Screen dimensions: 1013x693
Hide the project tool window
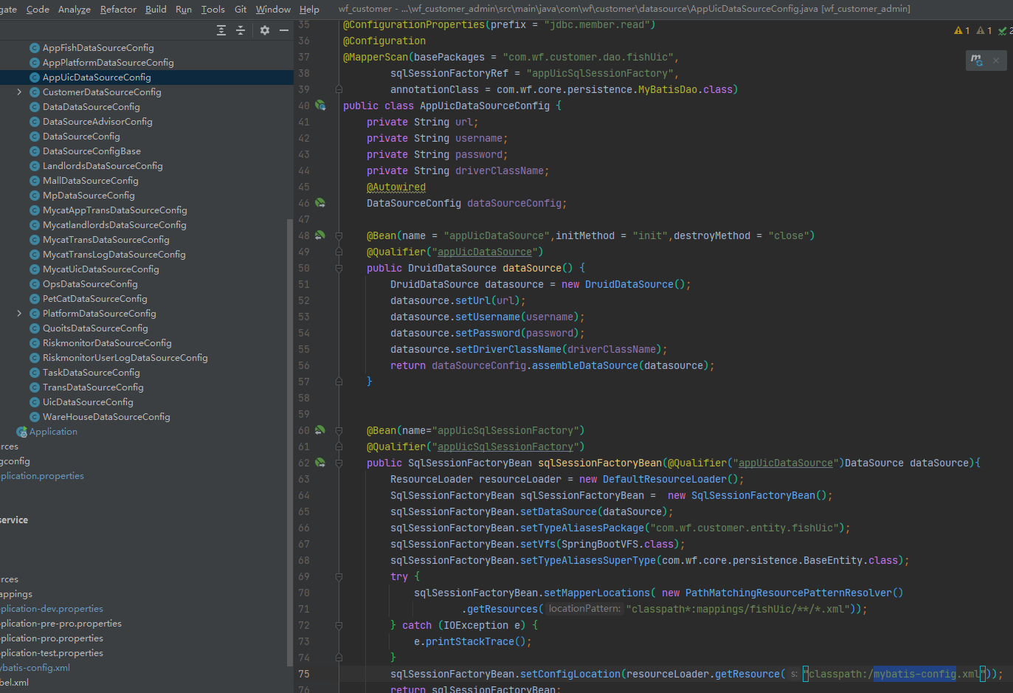(x=283, y=30)
